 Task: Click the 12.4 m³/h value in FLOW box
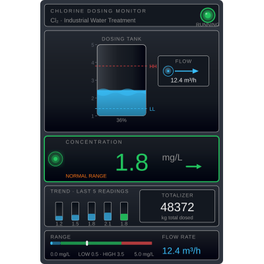coord(183,81)
